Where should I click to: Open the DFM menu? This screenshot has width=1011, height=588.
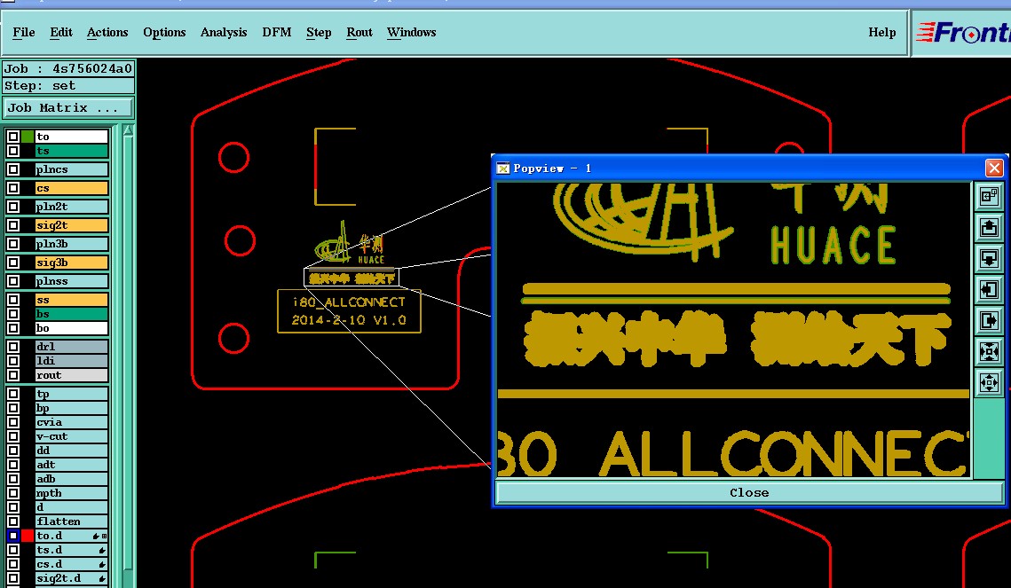[277, 32]
